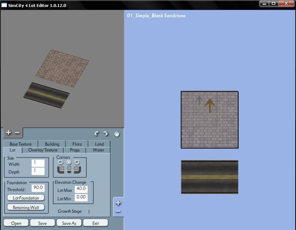Image resolution: width=296 pixels, height=230 pixels.
Task: Click the brown arrow on lot tile
Action: pyautogui.click(x=210, y=106)
